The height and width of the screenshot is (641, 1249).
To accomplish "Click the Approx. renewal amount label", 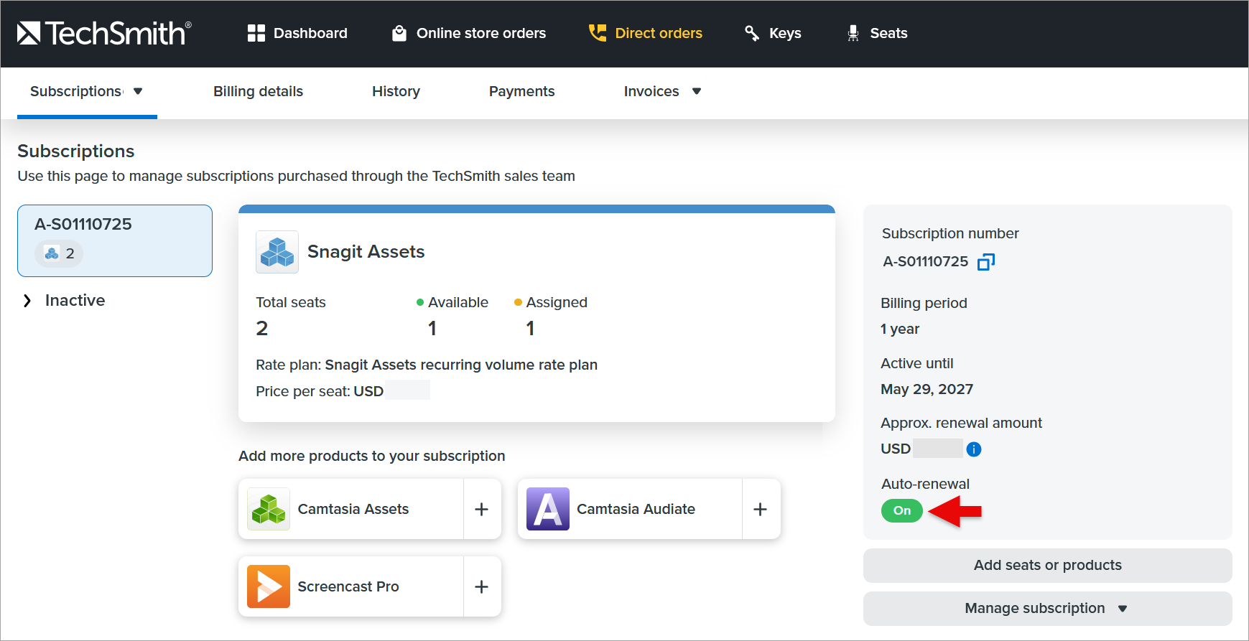I will [x=962, y=423].
